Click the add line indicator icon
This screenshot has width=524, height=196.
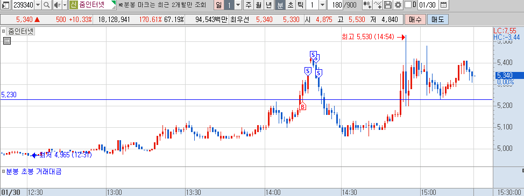point(378,5)
